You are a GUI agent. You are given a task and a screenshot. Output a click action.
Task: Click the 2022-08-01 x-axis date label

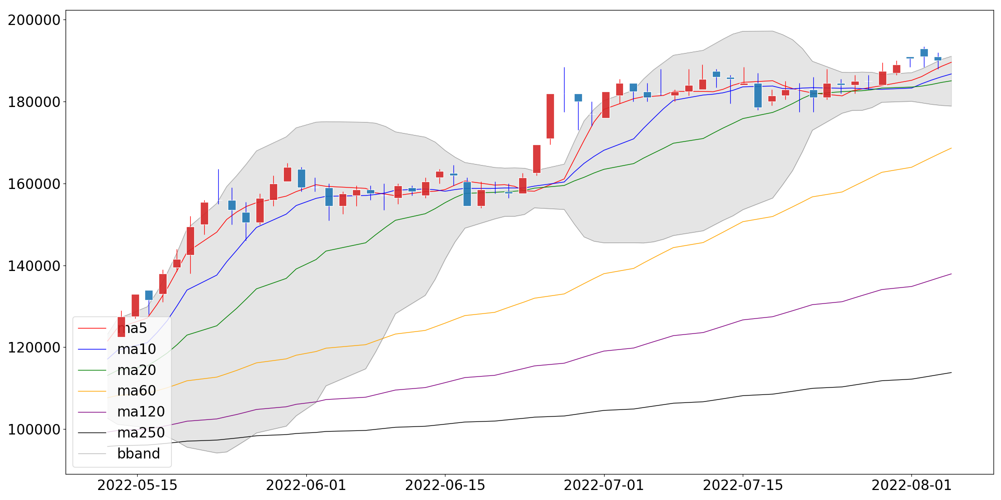(x=911, y=485)
